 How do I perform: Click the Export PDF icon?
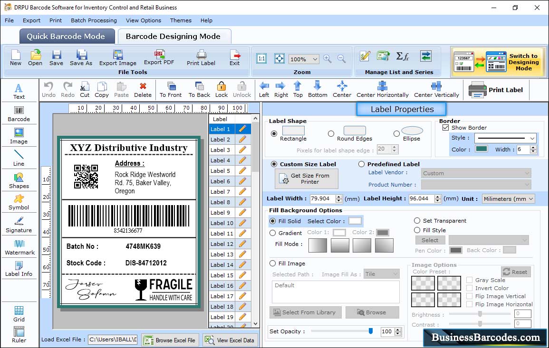point(159,58)
